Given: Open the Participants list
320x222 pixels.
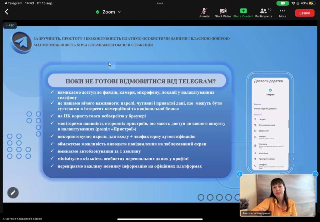Looking at the screenshot, I should pyautogui.click(x=263, y=12).
